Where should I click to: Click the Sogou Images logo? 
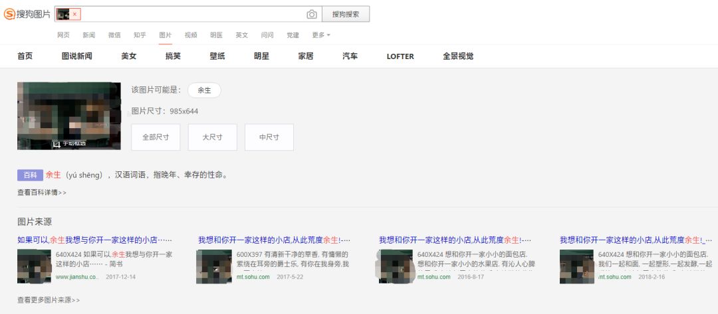coord(27,14)
